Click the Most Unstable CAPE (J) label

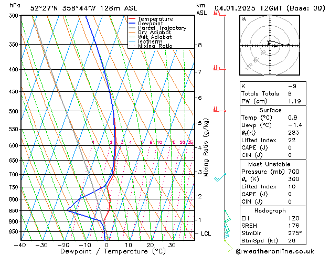[254, 194]
